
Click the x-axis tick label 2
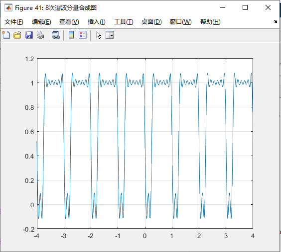199,236
